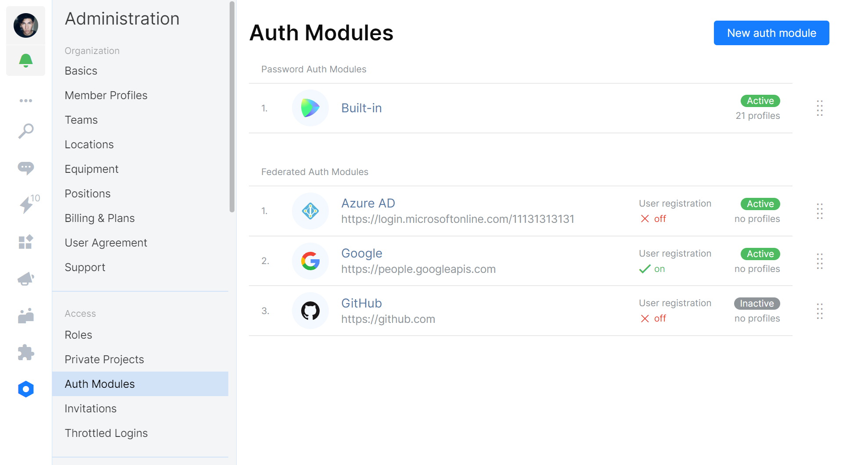843x465 pixels.
Task: Open the Google module logo icon
Action: [x=310, y=261]
